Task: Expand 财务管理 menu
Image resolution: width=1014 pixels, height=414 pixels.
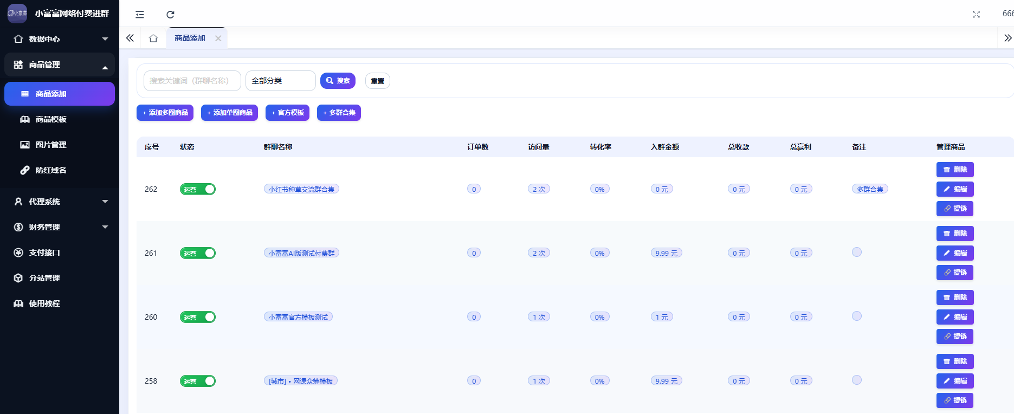Action: pyautogui.click(x=60, y=227)
